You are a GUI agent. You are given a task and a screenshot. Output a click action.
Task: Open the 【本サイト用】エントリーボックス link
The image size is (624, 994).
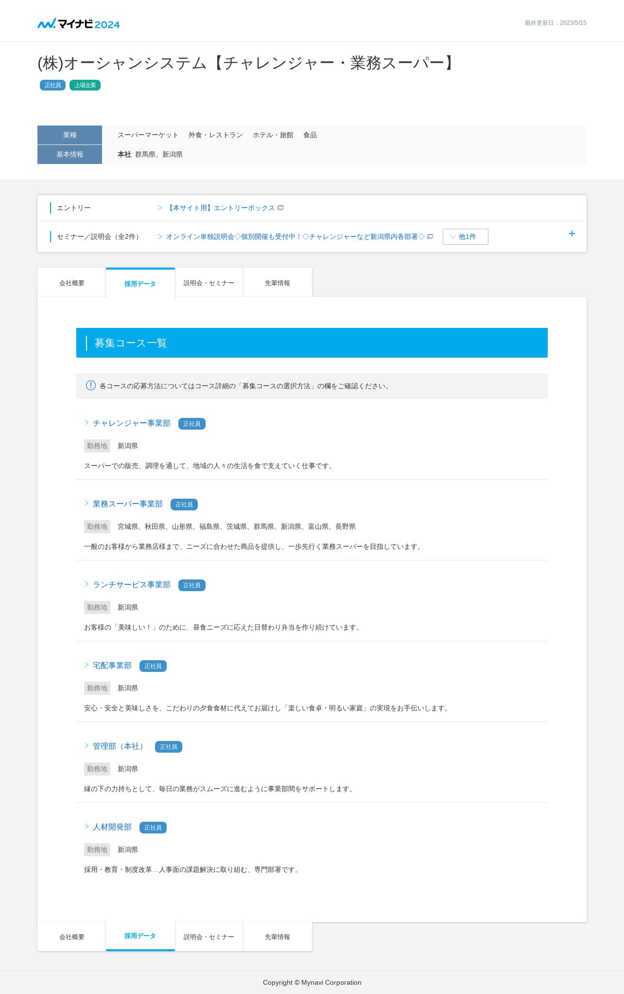point(221,208)
